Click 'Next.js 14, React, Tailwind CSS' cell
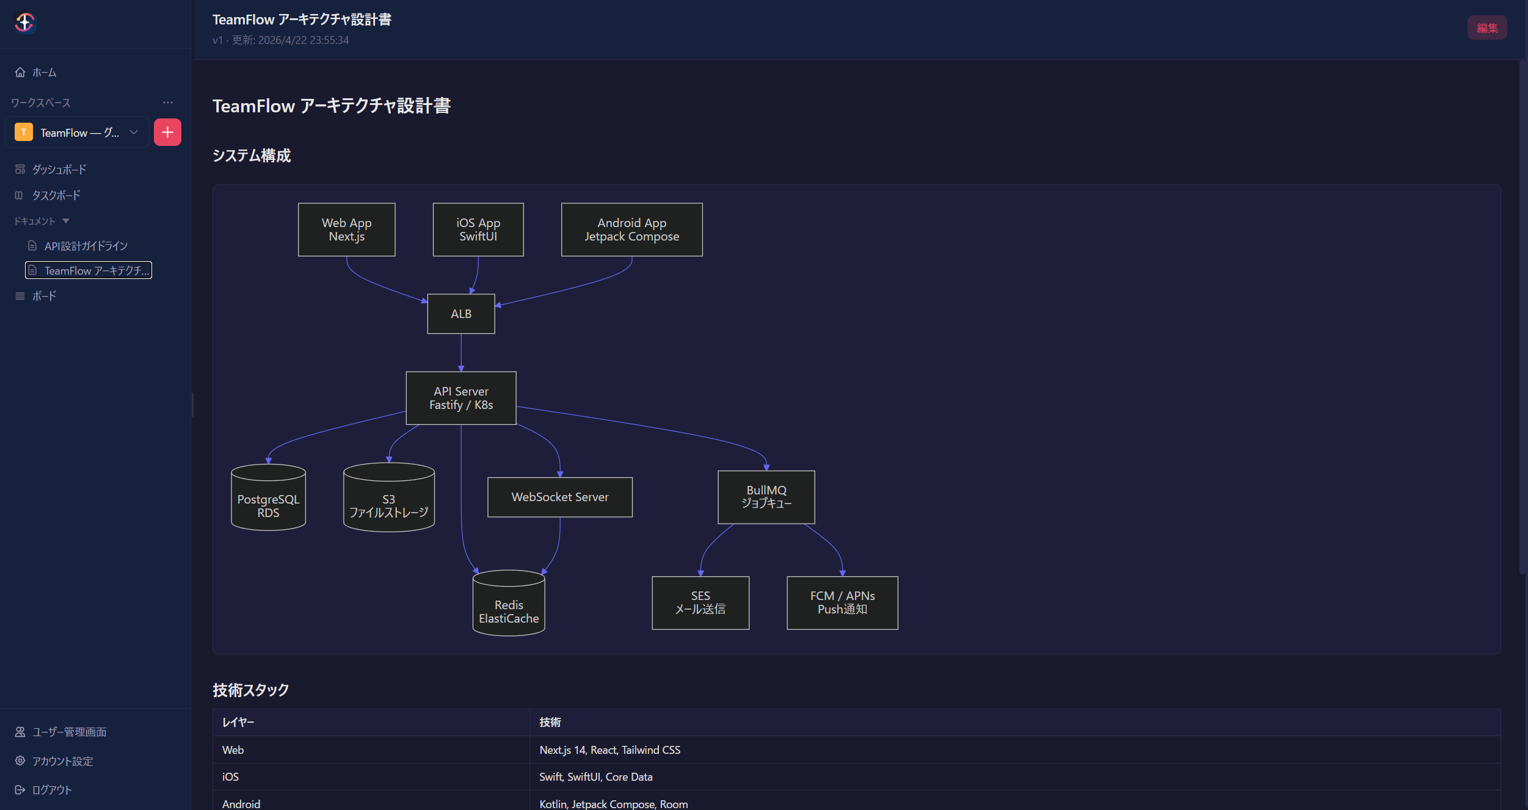1528x810 pixels. pyautogui.click(x=1015, y=750)
